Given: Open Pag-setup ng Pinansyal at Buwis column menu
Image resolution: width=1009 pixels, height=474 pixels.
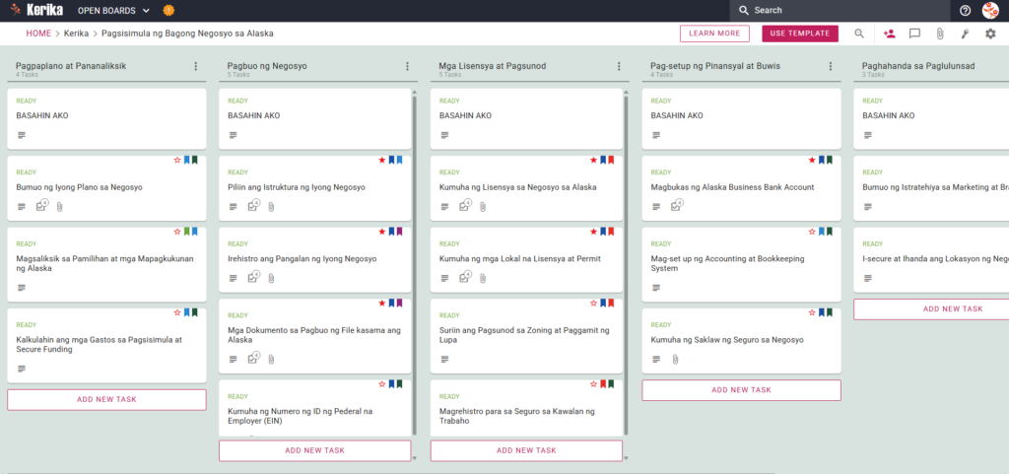Looking at the screenshot, I should (831, 66).
